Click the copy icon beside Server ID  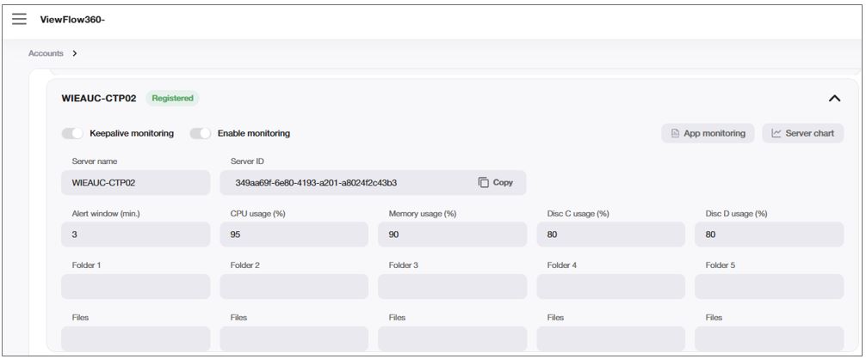point(484,182)
